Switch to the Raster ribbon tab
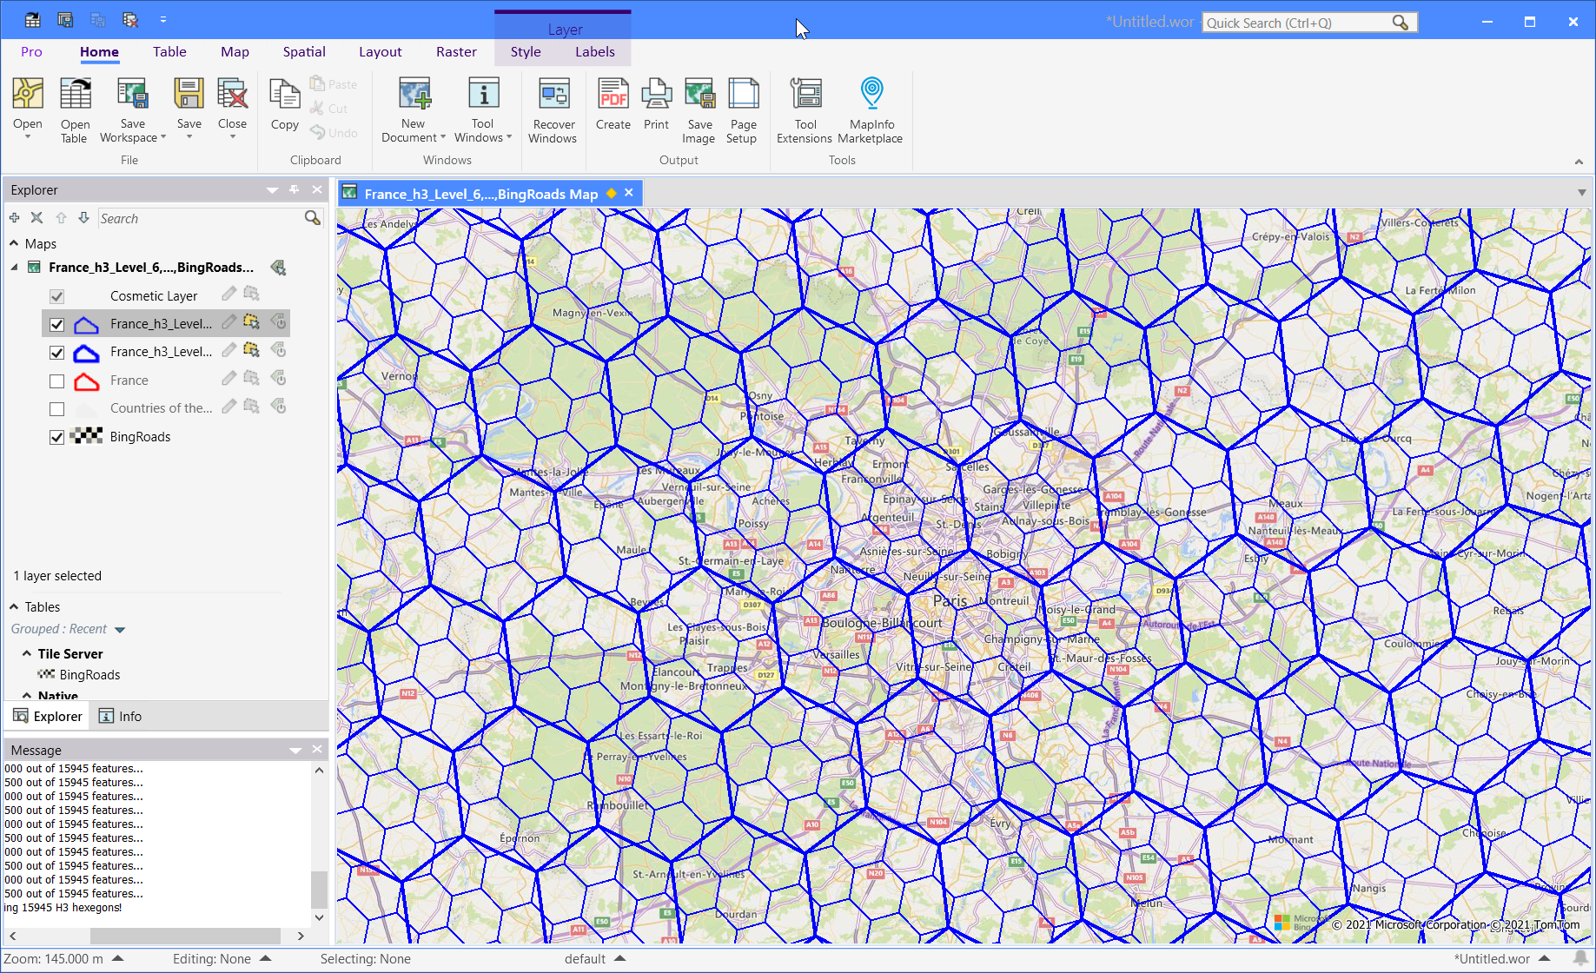This screenshot has width=1596, height=973. pyautogui.click(x=456, y=52)
